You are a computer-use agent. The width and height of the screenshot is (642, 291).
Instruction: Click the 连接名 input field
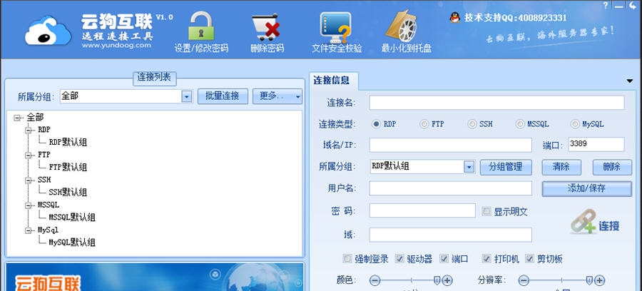pos(496,103)
